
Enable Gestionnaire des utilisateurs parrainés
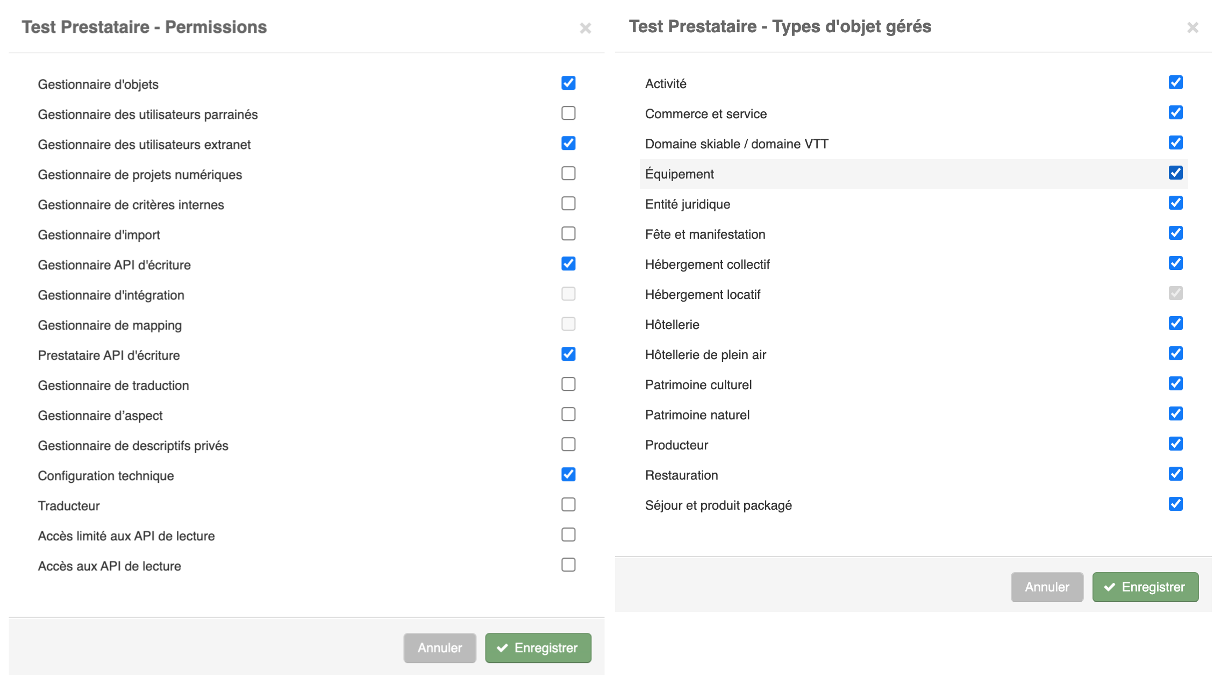[568, 113]
